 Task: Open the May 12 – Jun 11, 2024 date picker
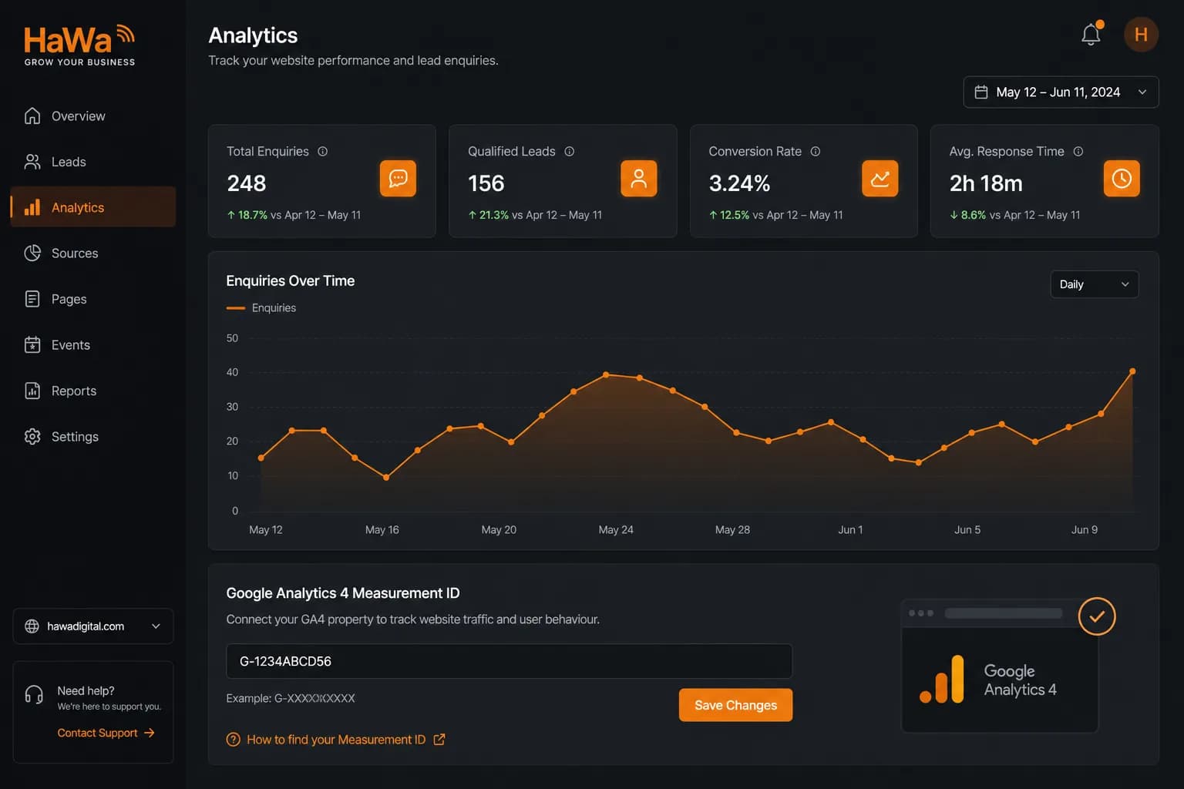point(1061,92)
